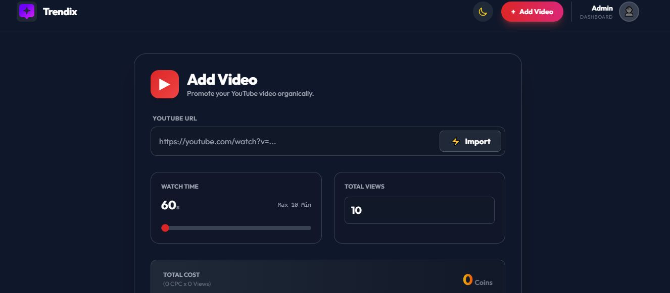Click the Trendix brand name text
This screenshot has height=293, width=670.
pyautogui.click(x=60, y=12)
